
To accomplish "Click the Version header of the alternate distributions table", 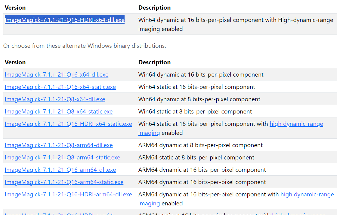I will point(15,62).
